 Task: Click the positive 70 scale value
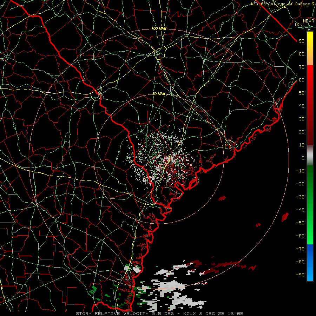point(302,67)
